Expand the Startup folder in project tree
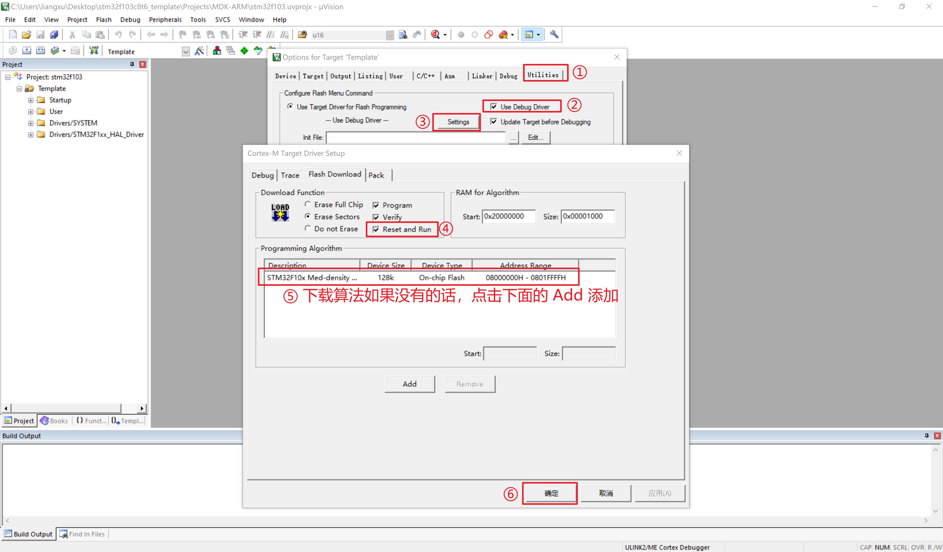The height and width of the screenshot is (552, 943). [31, 100]
